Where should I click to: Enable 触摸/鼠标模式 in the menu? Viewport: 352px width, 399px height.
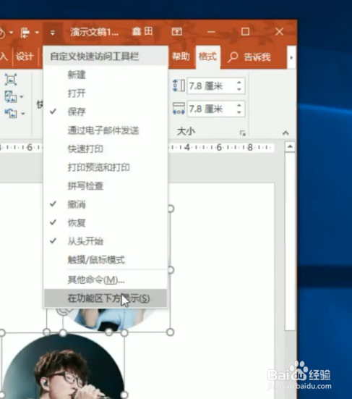tap(105, 260)
